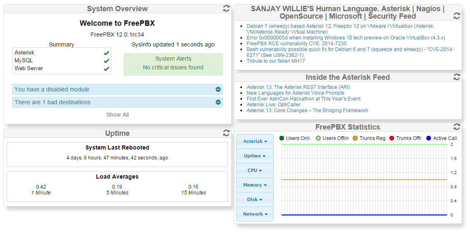Toggle the Active Call legend series
The width and height of the screenshot is (470, 243).
point(441,138)
